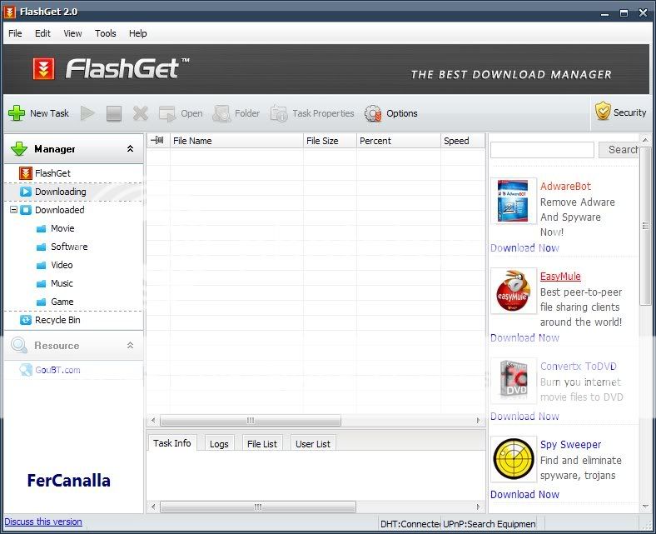Image resolution: width=656 pixels, height=534 pixels.
Task: Click Download Now under Convertx ToDVD
Action: [524, 417]
